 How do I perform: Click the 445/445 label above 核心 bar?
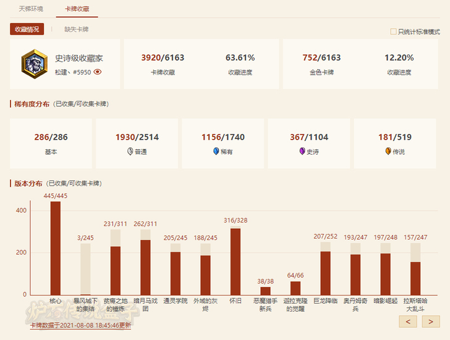tap(56, 196)
